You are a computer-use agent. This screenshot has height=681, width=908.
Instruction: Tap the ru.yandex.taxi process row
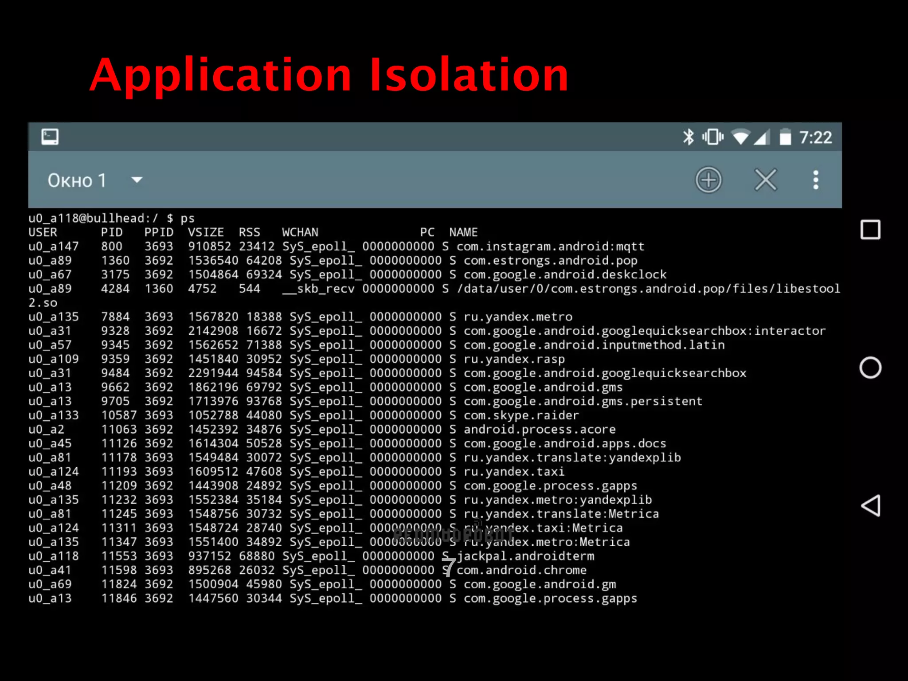[x=514, y=472]
